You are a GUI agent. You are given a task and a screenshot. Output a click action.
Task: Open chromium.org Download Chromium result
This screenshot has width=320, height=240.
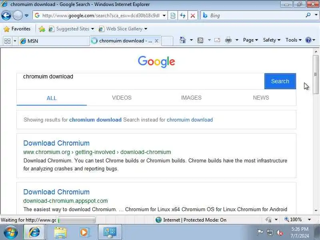point(56,143)
